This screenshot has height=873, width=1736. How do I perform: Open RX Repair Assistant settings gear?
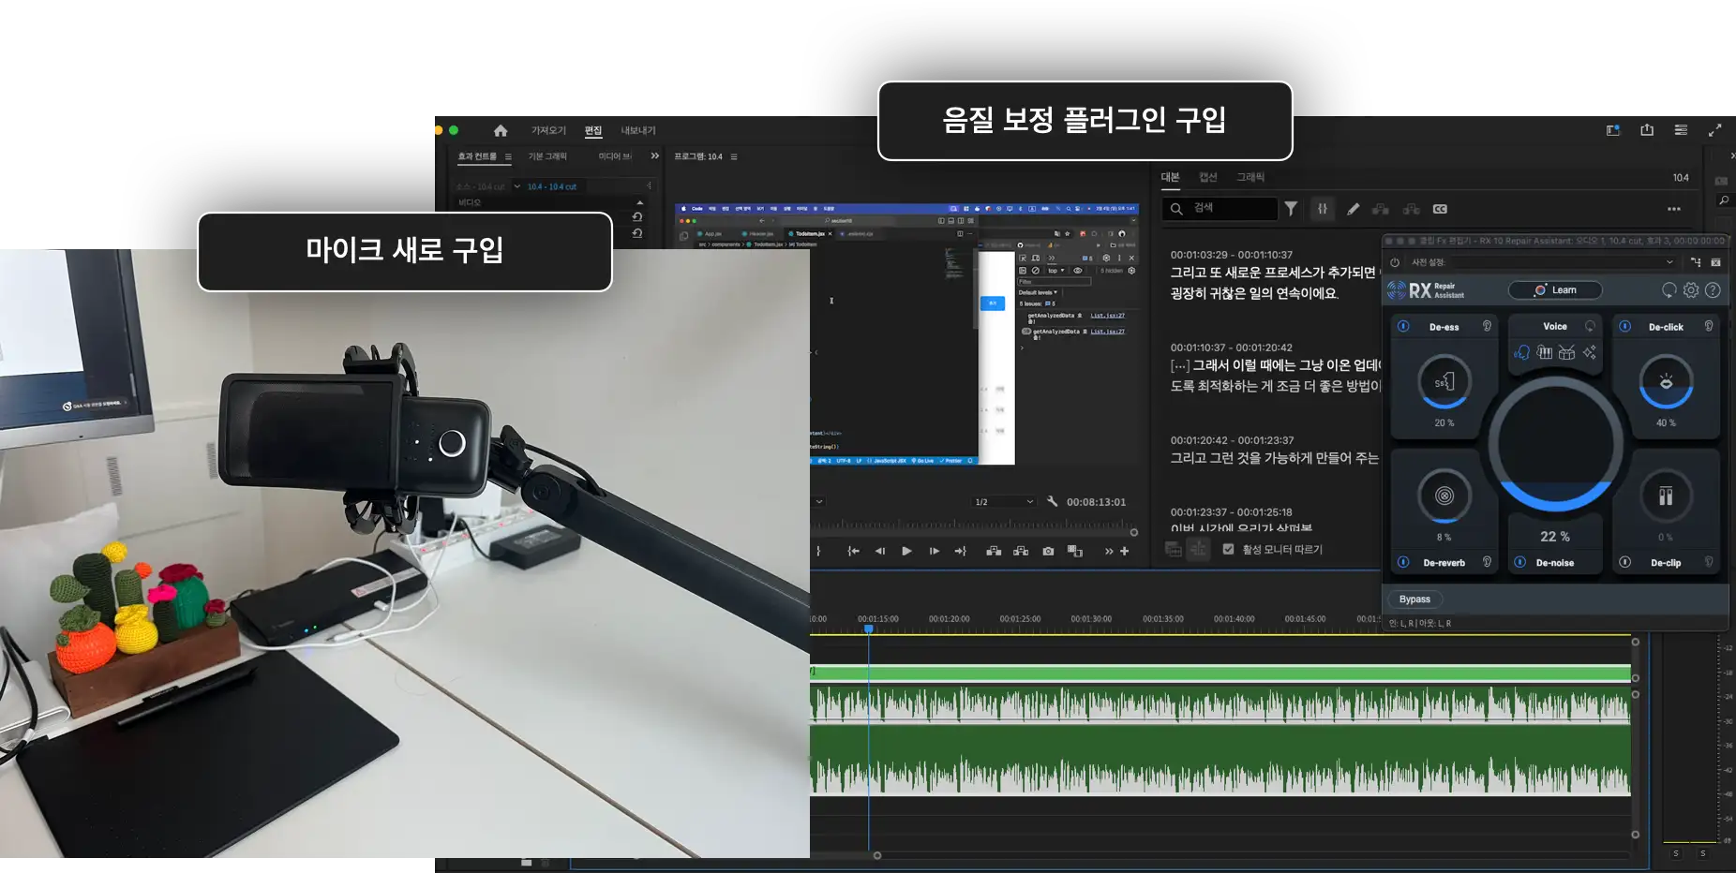coord(1691,290)
